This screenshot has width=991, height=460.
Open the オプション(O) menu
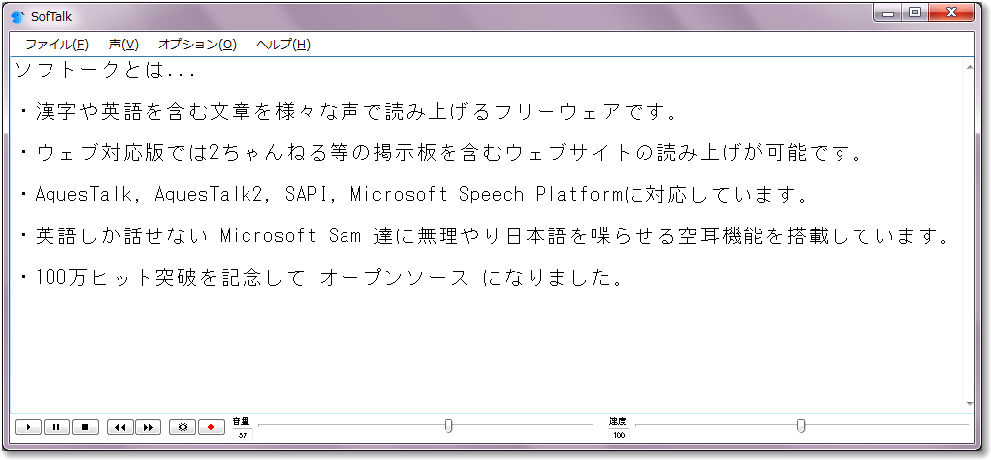click(x=197, y=45)
